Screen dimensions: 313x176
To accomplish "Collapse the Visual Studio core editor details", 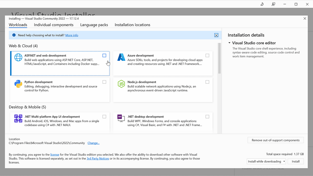I will pos(229,43).
